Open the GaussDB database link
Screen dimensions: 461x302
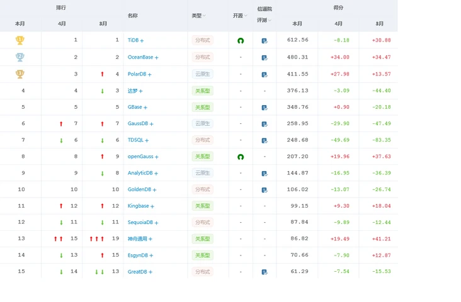(x=137, y=123)
